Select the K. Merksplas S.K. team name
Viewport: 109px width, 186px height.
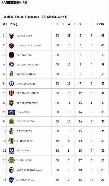25,141
